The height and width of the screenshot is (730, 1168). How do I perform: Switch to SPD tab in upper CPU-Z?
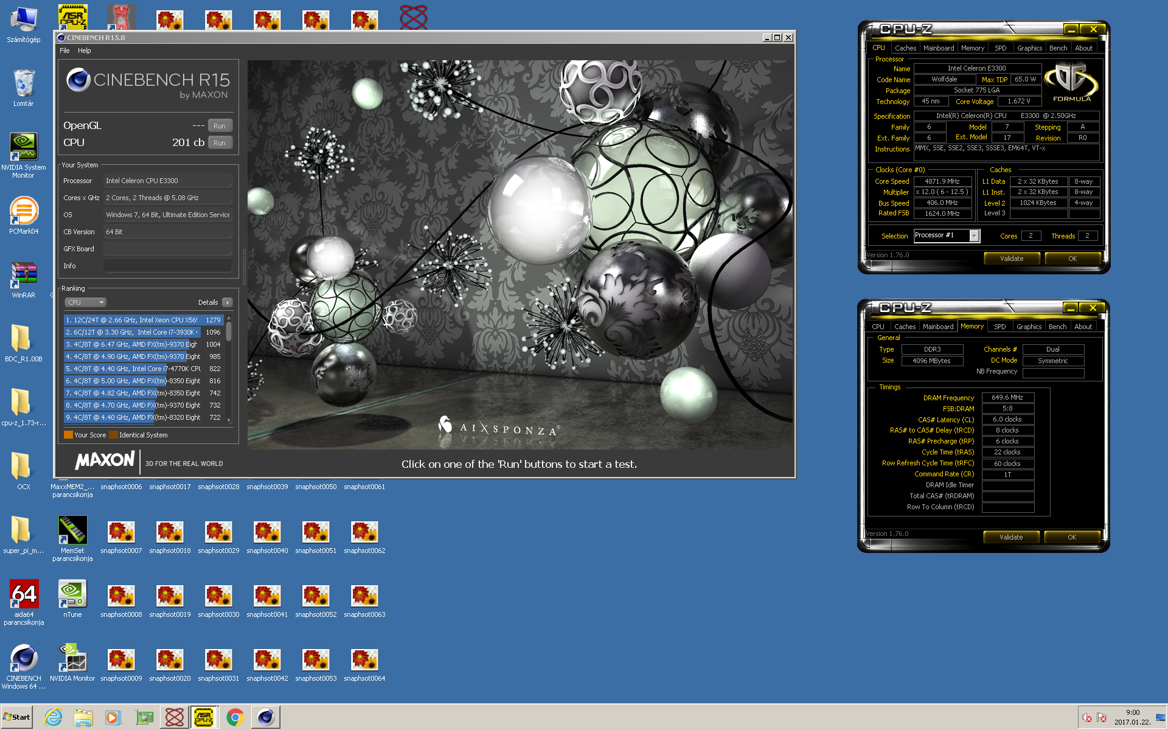click(x=1001, y=48)
